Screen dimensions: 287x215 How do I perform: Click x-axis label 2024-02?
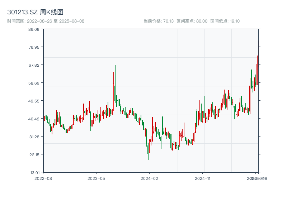point(149,178)
